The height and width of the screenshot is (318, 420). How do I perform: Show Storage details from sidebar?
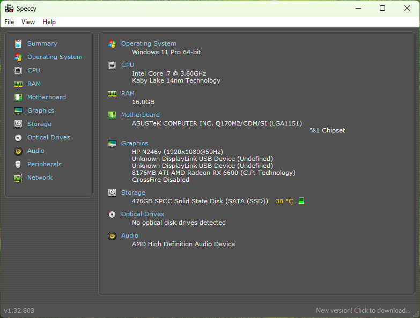39,124
